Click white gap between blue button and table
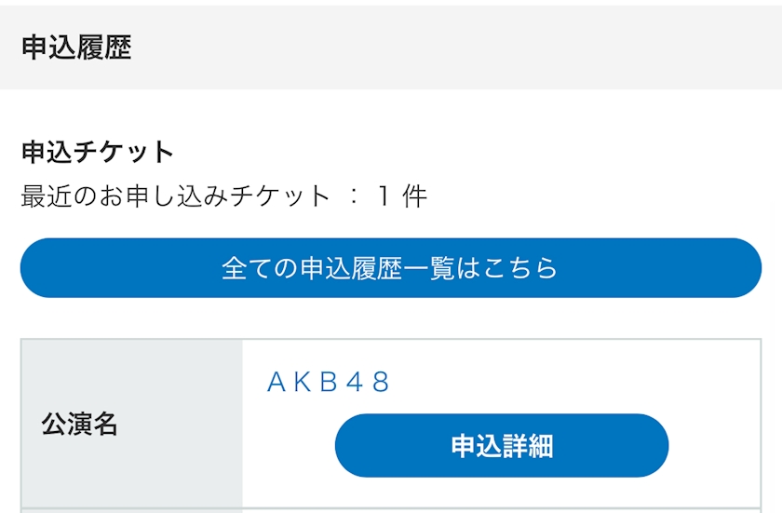The width and height of the screenshot is (782, 513). point(391,317)
